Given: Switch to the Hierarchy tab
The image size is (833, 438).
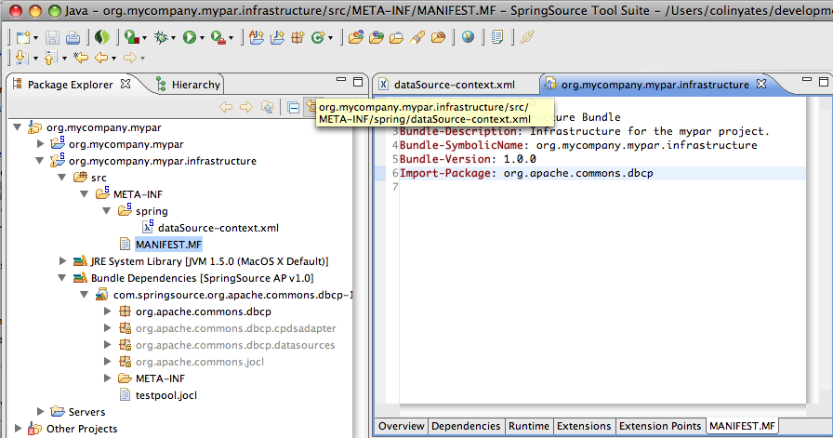Looking at the screenshot, I should (x=189, y=85).
